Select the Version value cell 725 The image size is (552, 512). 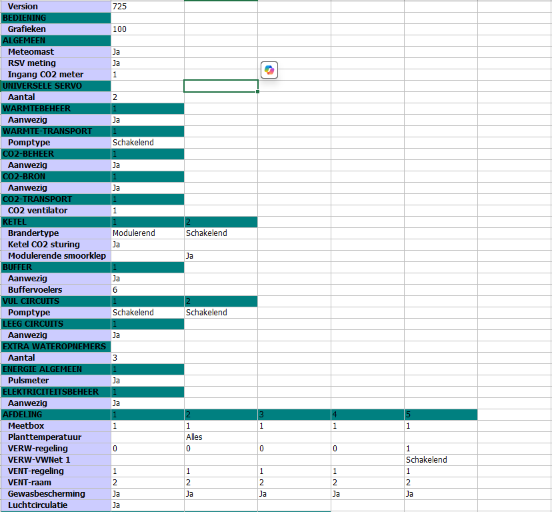point(147,7)
